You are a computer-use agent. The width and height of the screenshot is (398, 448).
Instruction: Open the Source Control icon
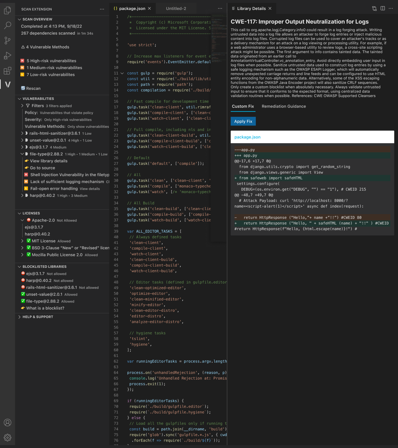(8, 41)
